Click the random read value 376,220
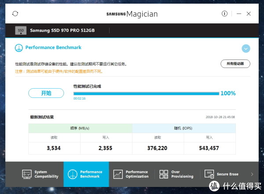264x194 pixels. [157, 148]
